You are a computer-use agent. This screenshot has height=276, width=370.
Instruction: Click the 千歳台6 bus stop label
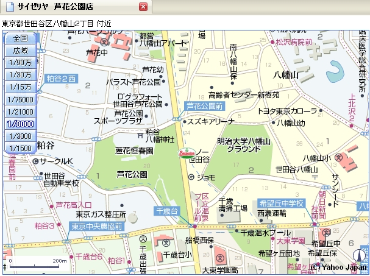[89, 257]
